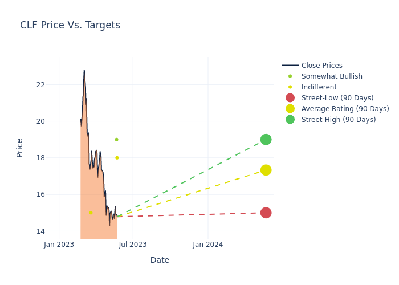Image resolution: width=399 pixels, height=285 pixels.
Task: Click the Jan 2024 x-axis tick label
Action: (x=207, y=245)
